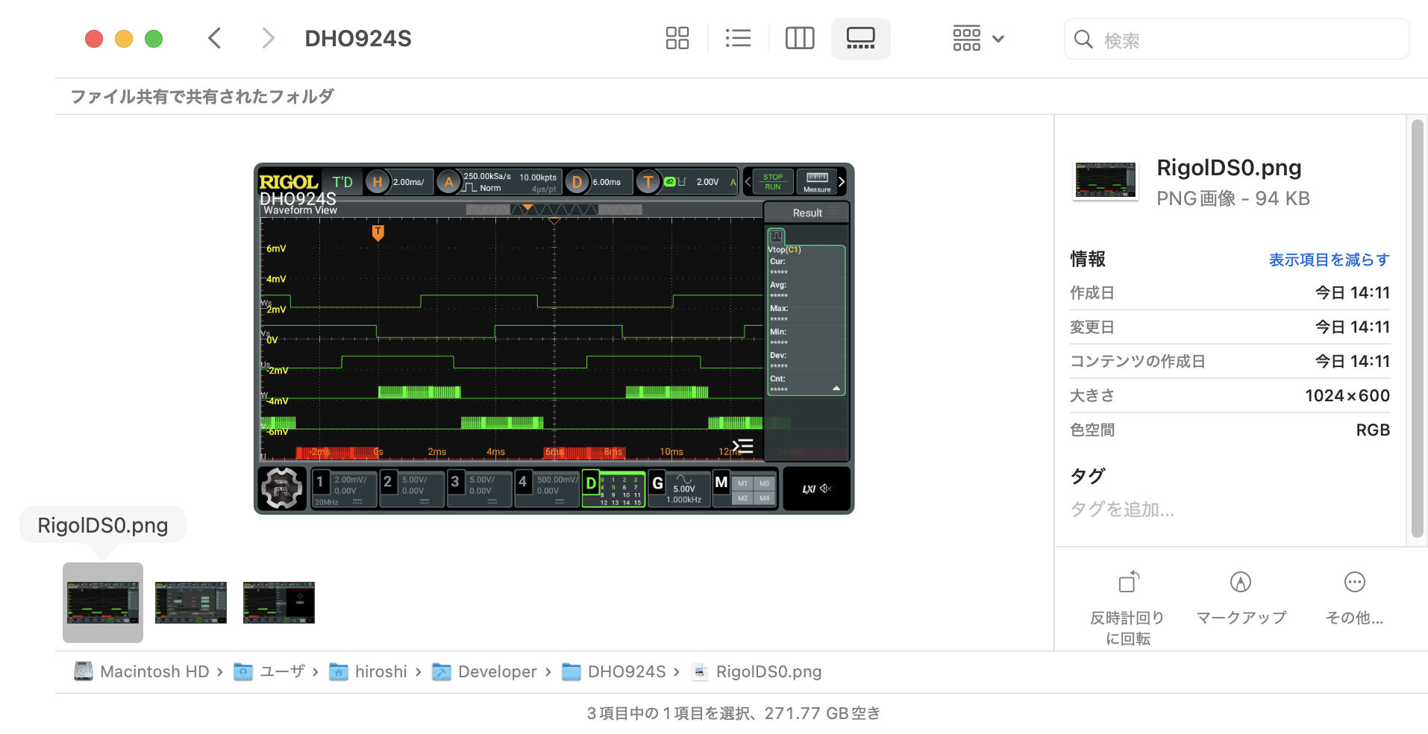This screenshot has height=734, width=1428.
Task: Focus the 検索 search field
Action: 1237,40
